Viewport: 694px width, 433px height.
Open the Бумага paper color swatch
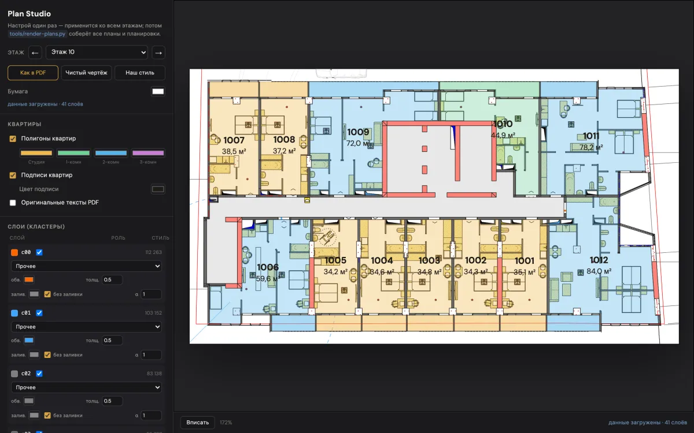tap(158, 91)
